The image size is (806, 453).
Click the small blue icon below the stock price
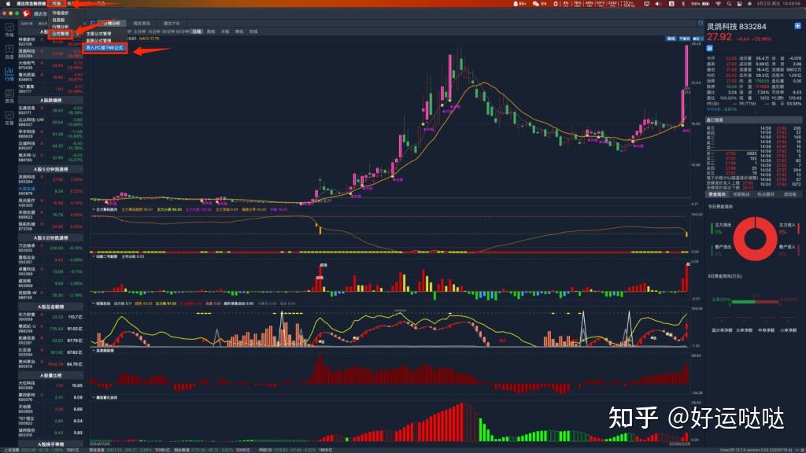click(x=710, y=48)
